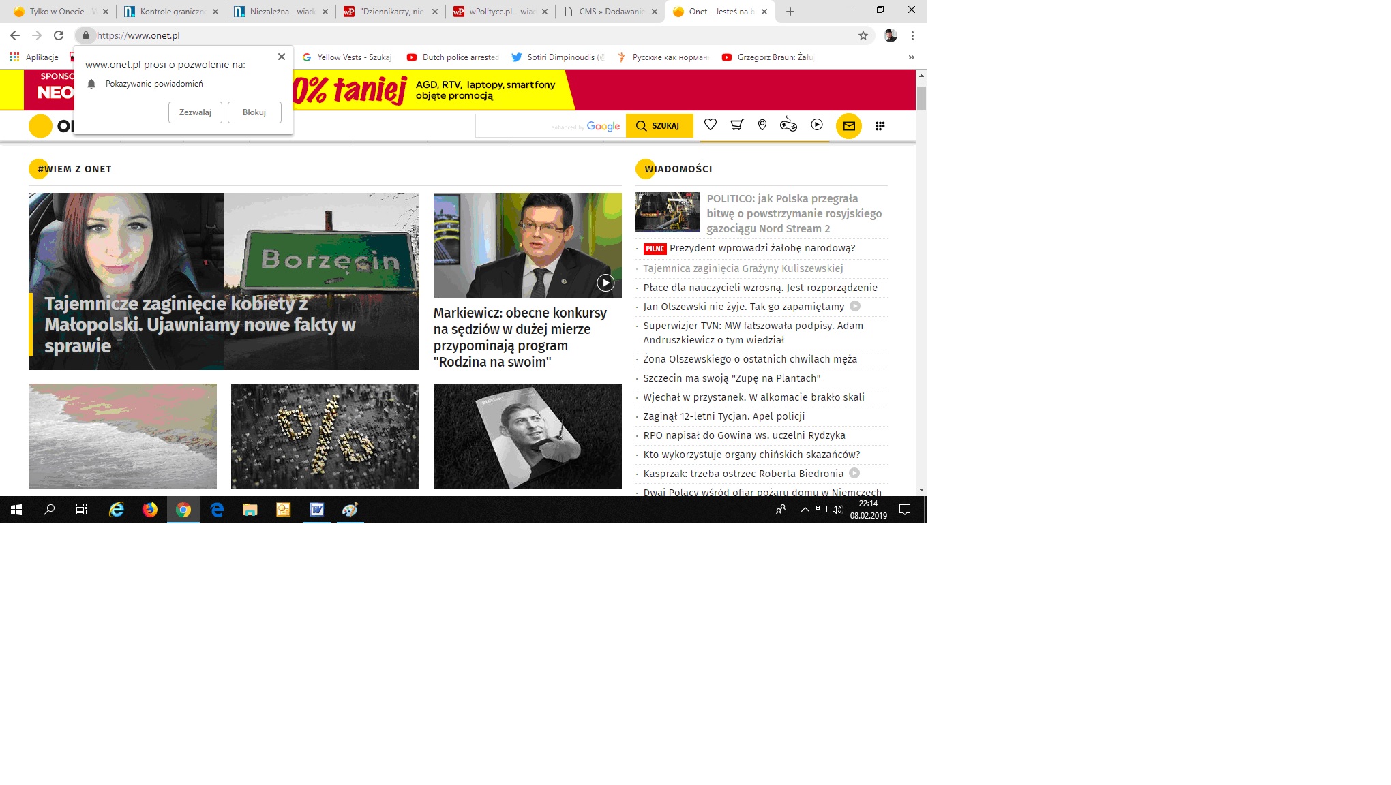This screenshot has width=1391, height=785.
Task: Open the location pin icon
Action: point(762,125)
